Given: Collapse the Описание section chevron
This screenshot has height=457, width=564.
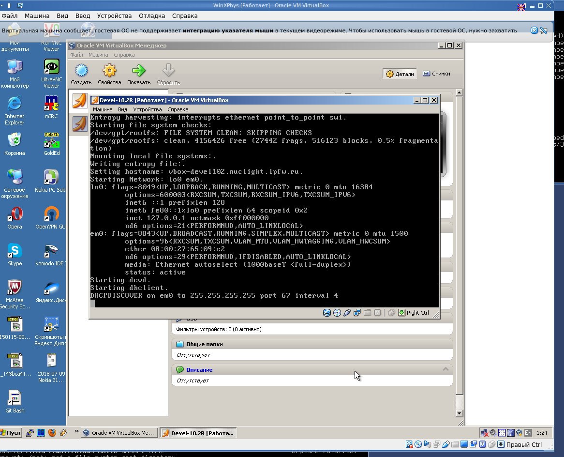Looking at the screenshot, I should [x=445, y=369].
